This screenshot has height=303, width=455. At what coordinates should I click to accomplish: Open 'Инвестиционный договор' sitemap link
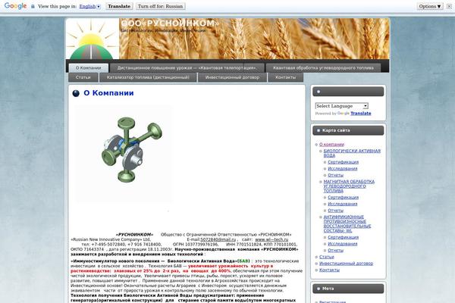pos(347,264)
